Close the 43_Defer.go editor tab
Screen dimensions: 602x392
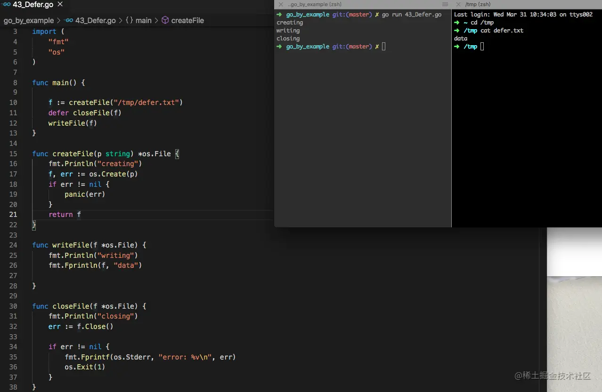pyautogui.click(x=61, y=4)
